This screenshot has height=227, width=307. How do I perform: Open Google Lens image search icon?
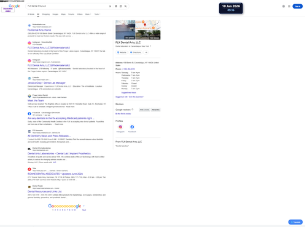coord(121,6)
